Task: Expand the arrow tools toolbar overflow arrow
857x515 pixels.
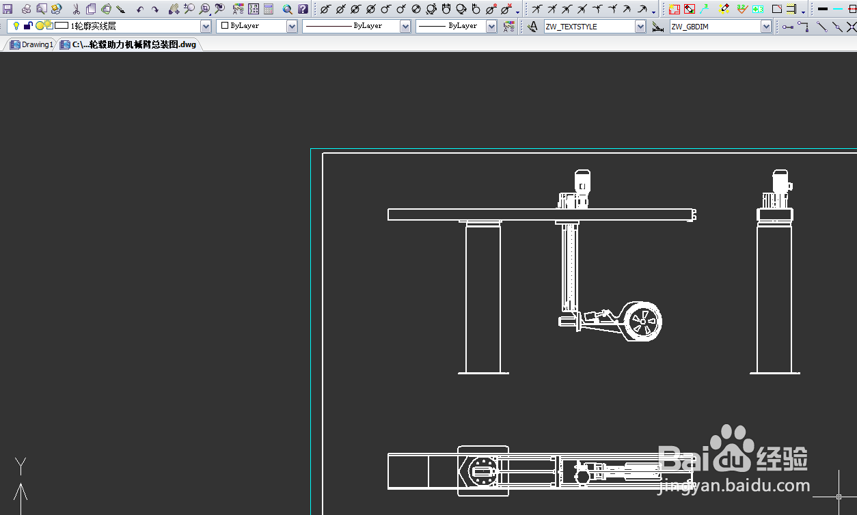Action: [654, 12]
